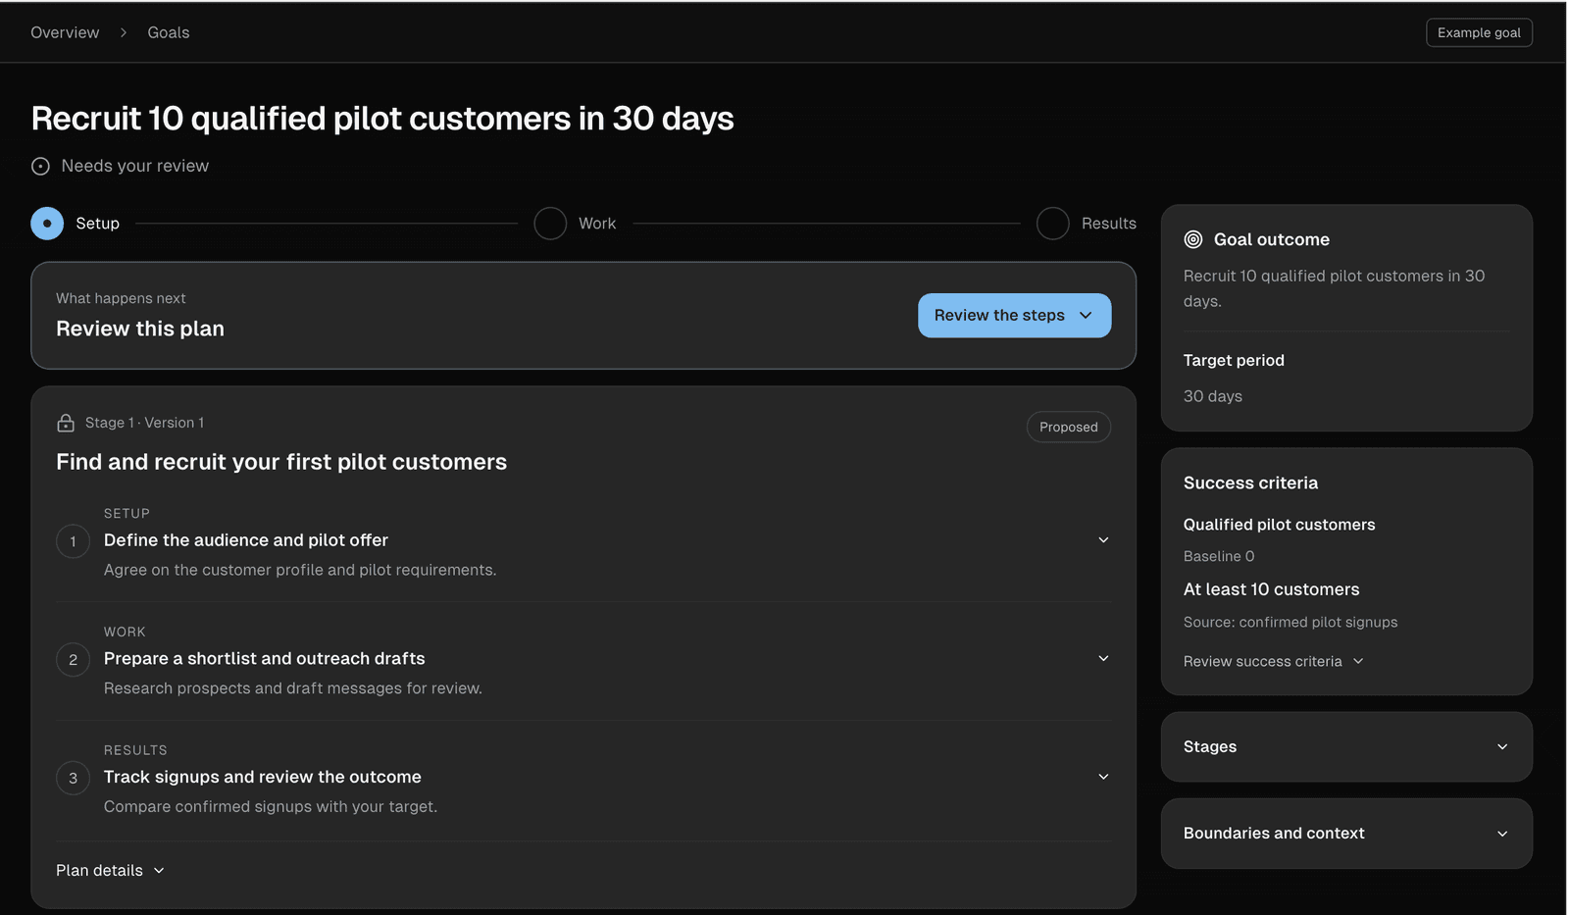Click the Setup stage label
1569x915 pixels.
pos(98,224)
